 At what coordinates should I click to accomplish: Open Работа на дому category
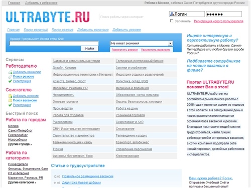tap(127, 108)
